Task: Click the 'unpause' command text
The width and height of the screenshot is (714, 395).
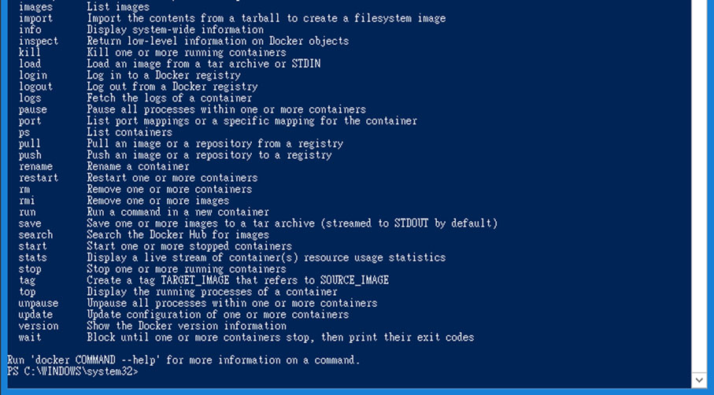Action: pos(39,303)
